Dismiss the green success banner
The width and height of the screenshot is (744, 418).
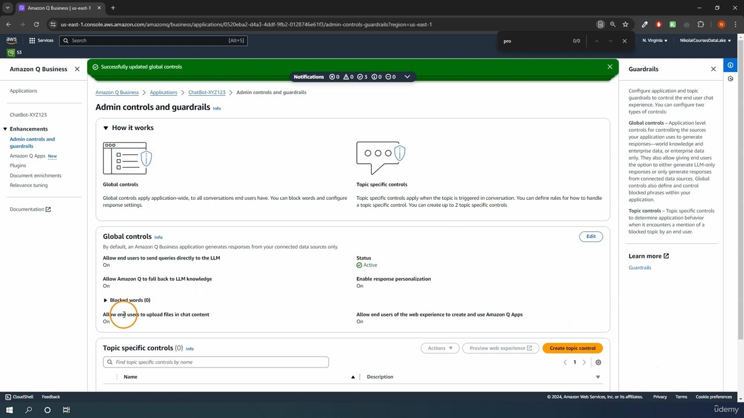(610, 67)
